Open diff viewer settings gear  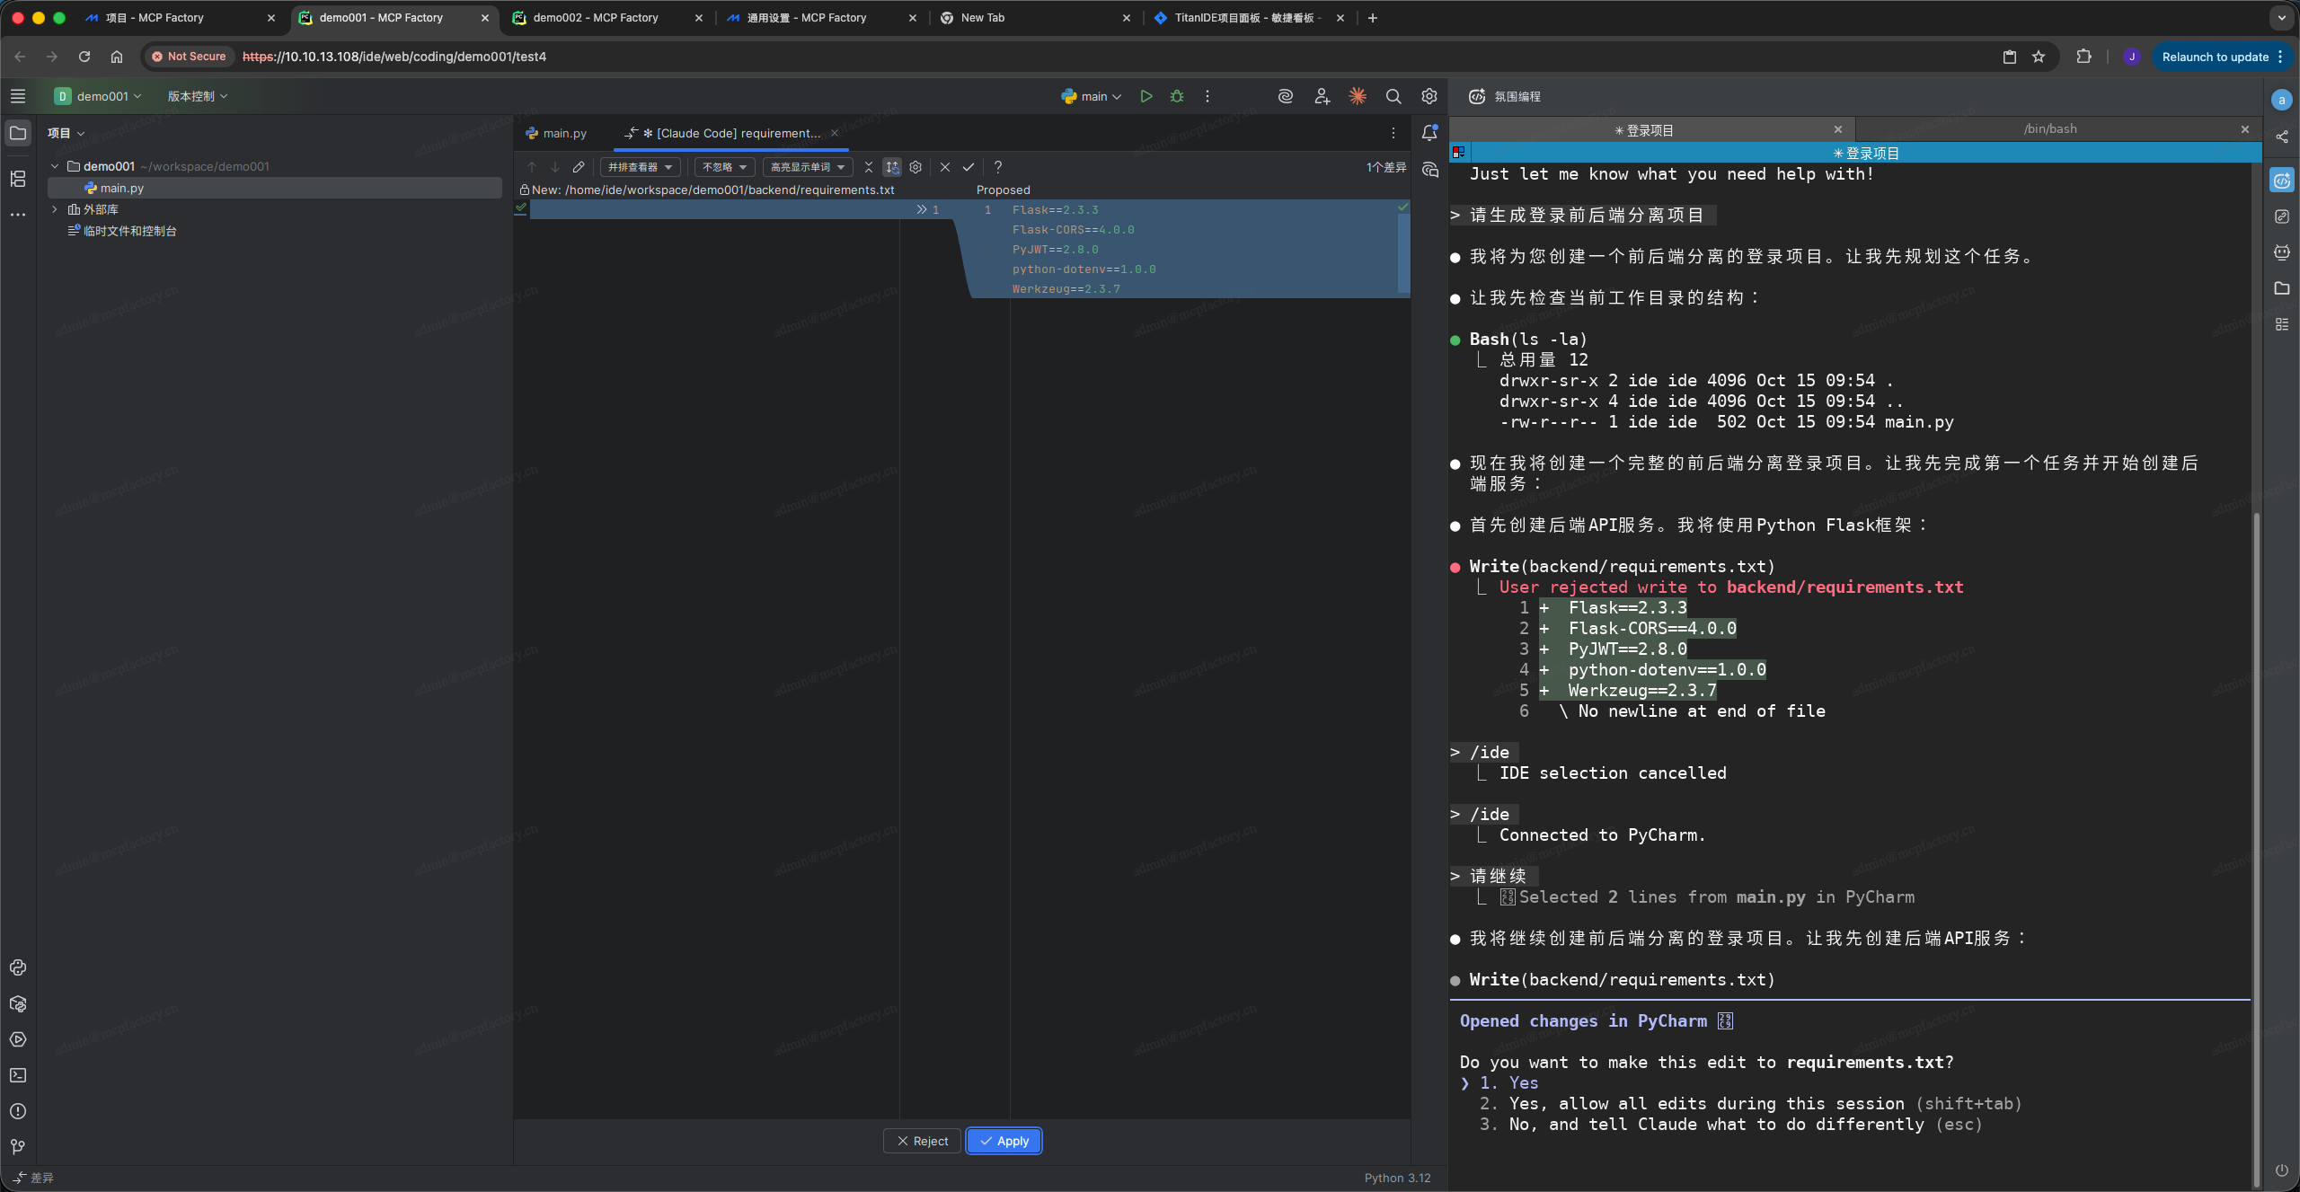point(916,167)
